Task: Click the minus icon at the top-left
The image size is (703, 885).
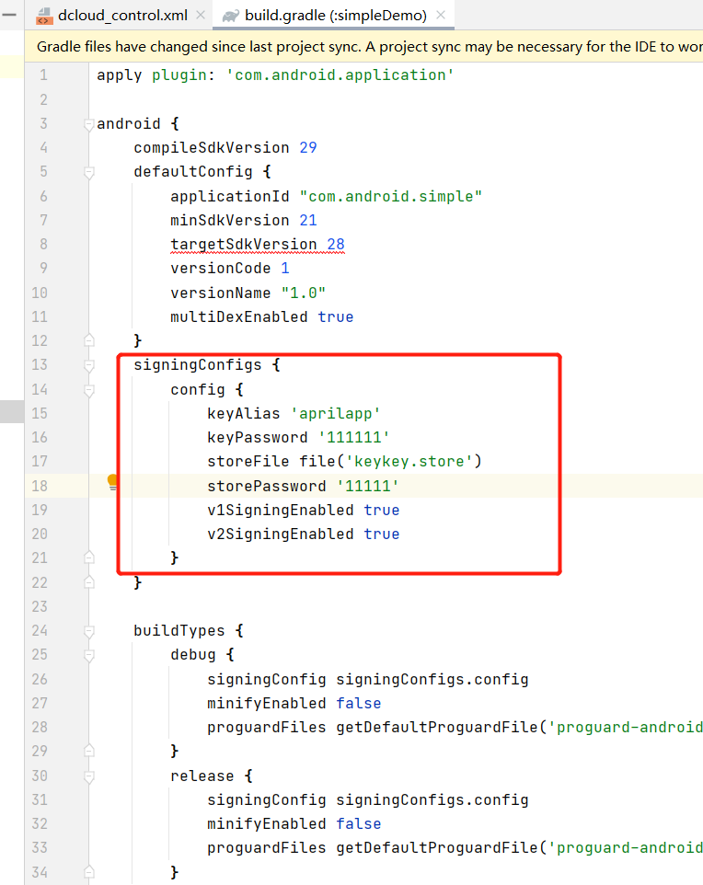Action: coord(9,16)
